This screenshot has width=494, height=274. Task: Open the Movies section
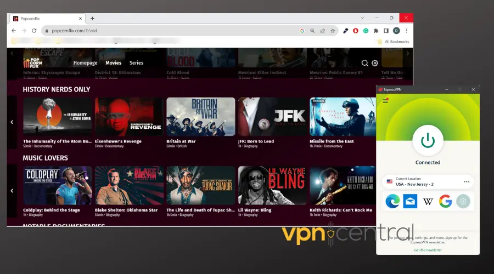114,63
